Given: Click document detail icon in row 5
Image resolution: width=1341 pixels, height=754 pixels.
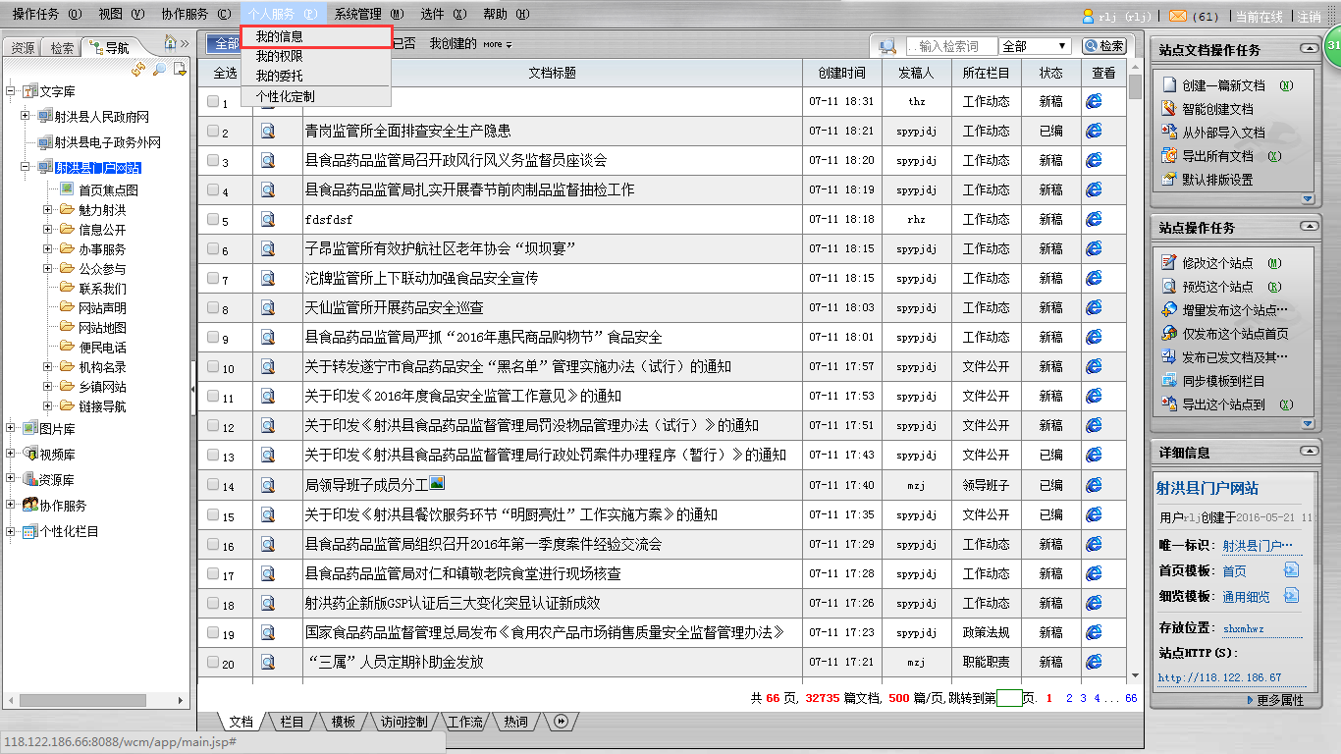Looking at the screenshot, I should click(267, 220).
